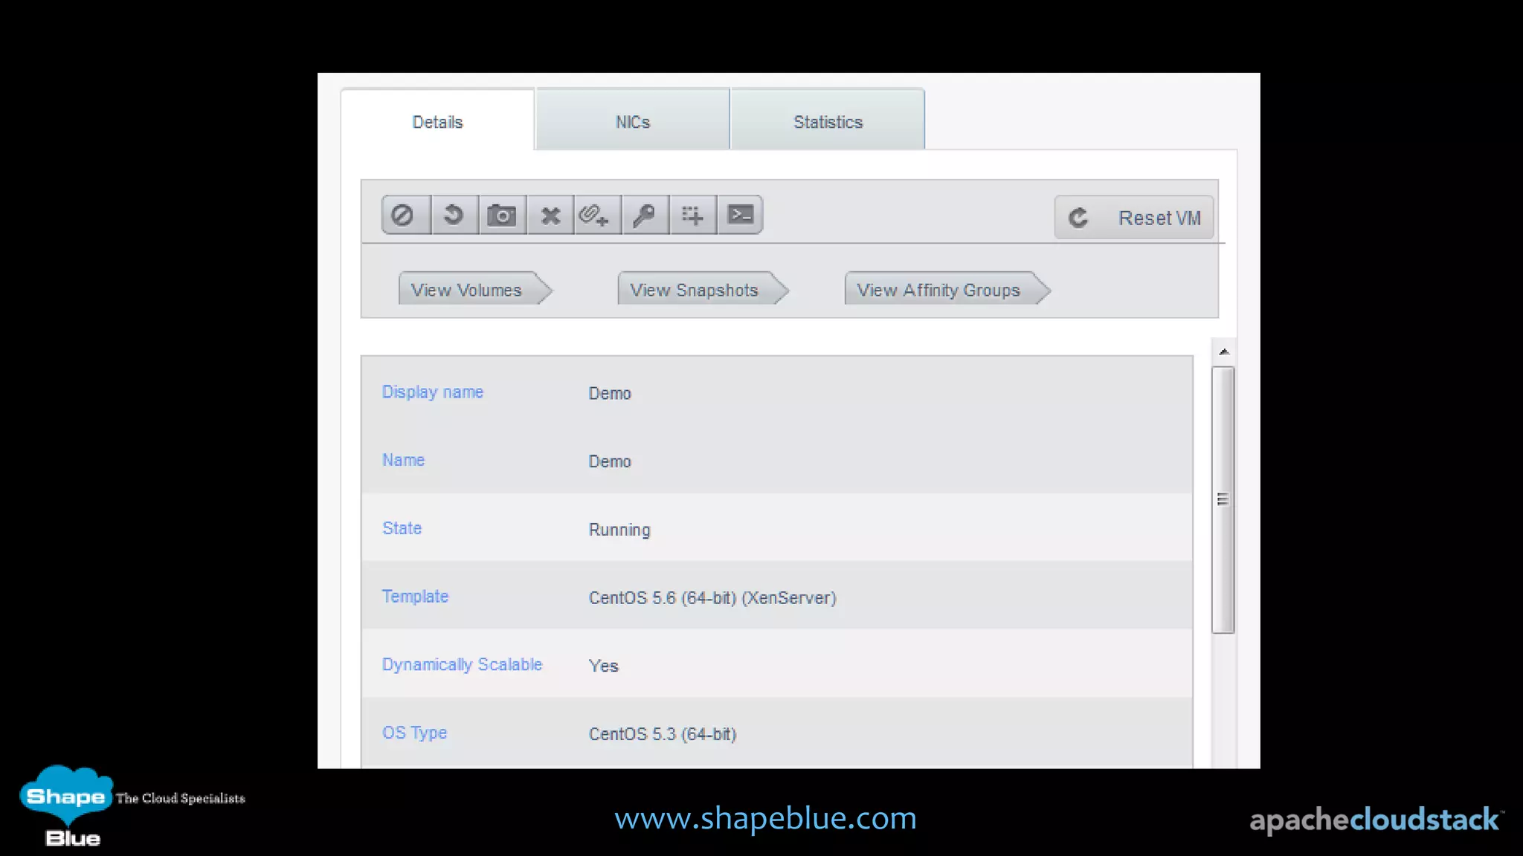Click the Stop VM icon

pos(406,215)
